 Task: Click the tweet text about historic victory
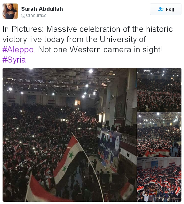tap(88, 44)
